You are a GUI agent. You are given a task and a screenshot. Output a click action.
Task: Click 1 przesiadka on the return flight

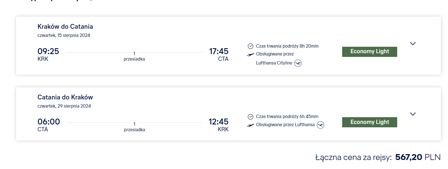[x=134, y=127]
